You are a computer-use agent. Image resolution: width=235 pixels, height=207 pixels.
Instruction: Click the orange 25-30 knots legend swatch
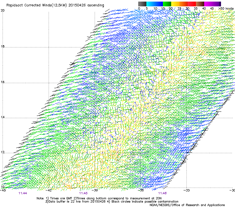184,4
